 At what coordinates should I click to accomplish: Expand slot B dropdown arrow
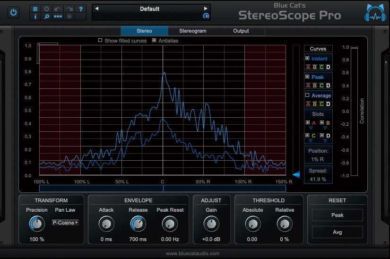(x=325, y=128)
